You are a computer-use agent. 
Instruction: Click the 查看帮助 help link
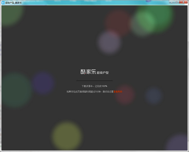click(x=118, y=92)
